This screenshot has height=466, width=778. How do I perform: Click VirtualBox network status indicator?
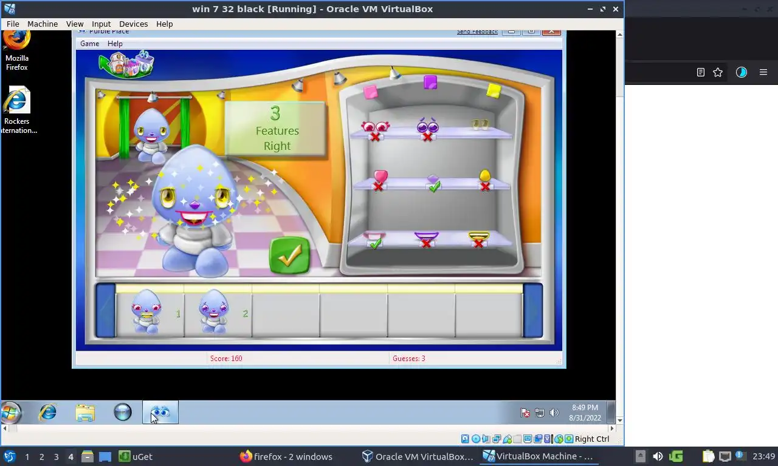tap(497, 439)
